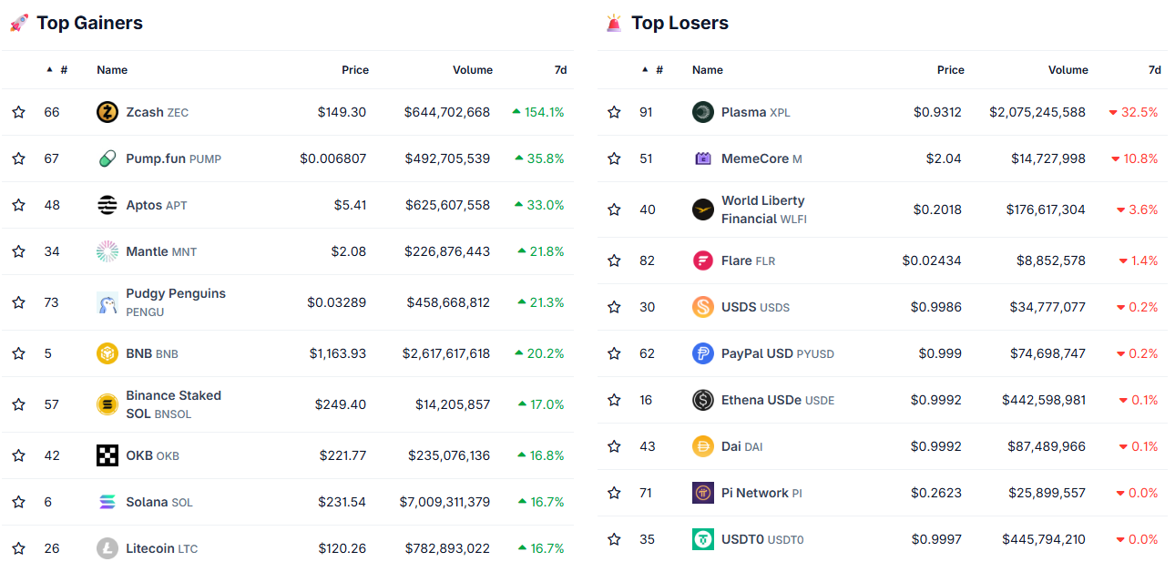This screenshot has width=1175, height=562.
Task: Toggle the watchlist star for Plasma
Action: click(x=613, y=112)
